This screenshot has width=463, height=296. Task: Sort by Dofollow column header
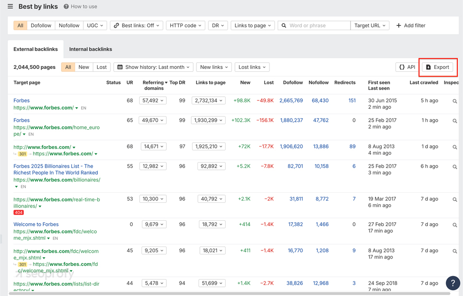(293, 82)
